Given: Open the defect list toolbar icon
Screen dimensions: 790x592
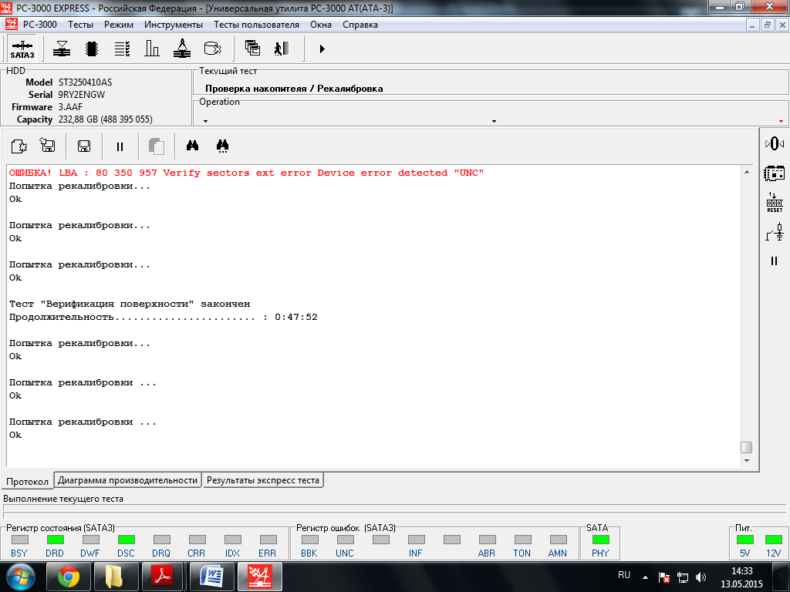Looking at the screenshot, I should 122,49.
